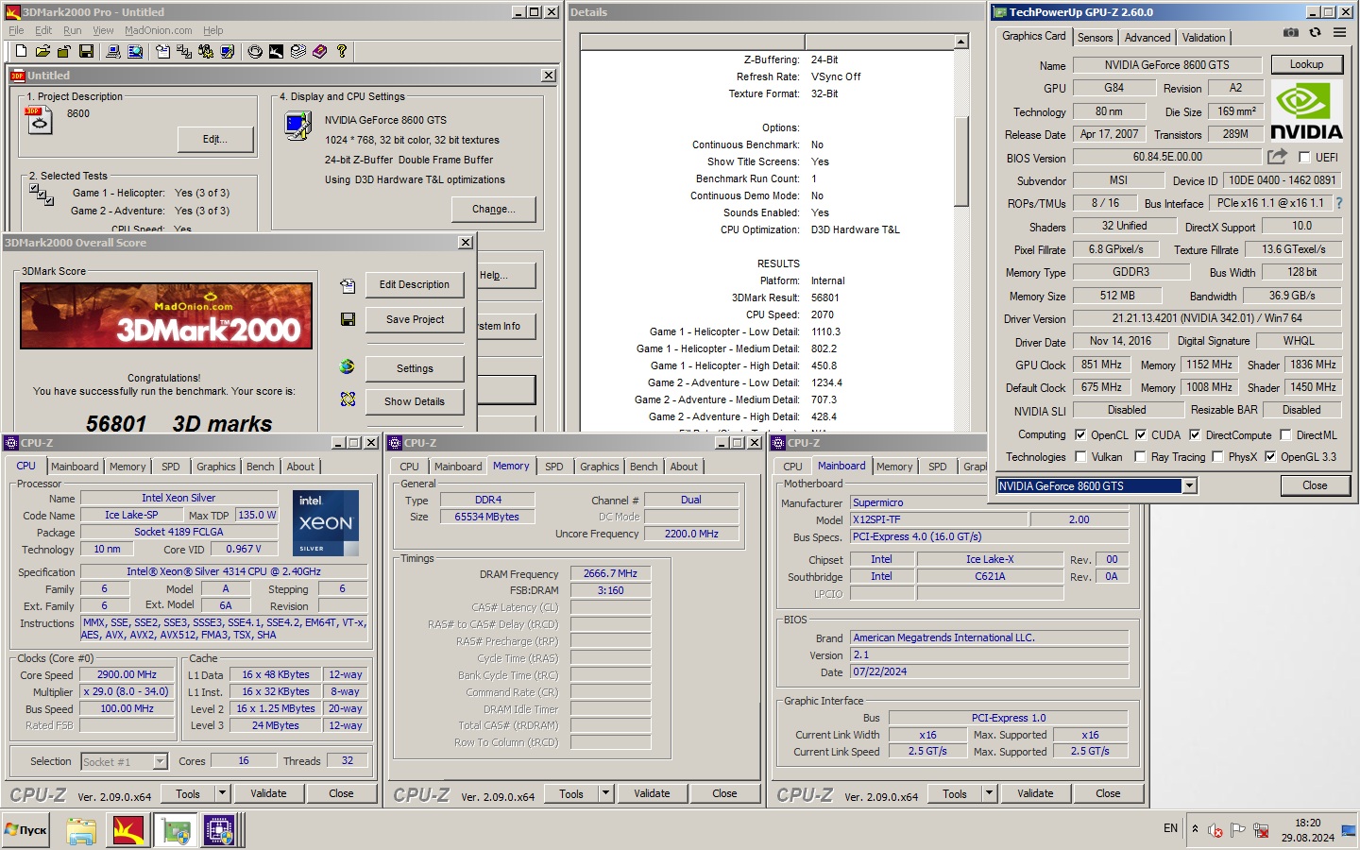Click the 3DMark project icon in Project Description
The image size is (1360, 850).
[40, 120]
